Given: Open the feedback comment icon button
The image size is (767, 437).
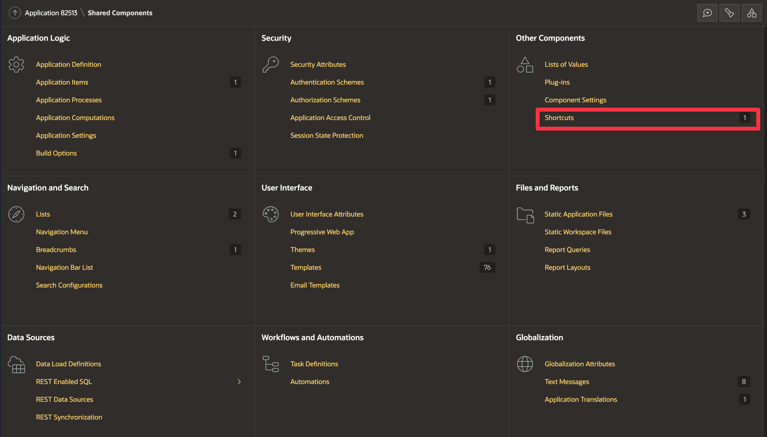Looking at the screenshot, I should click(707, 13).
